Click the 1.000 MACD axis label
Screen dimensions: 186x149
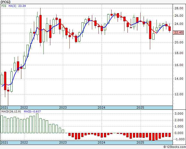179,127
